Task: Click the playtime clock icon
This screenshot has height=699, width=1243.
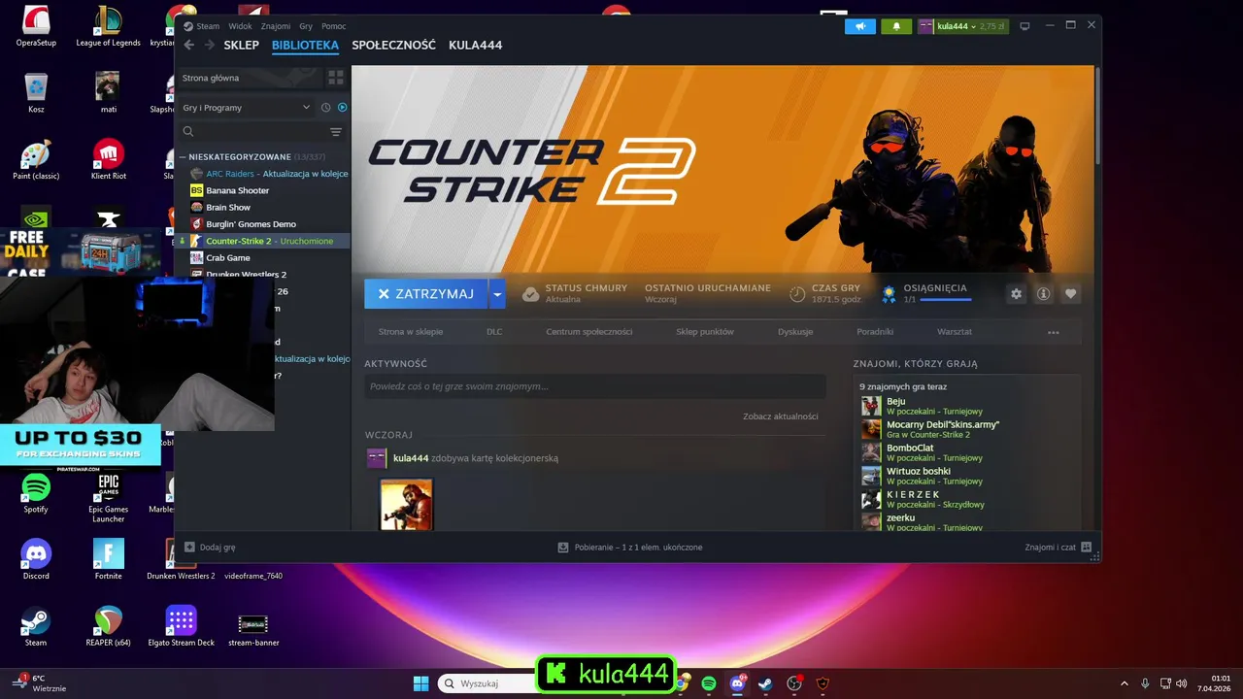Action: [x=796, y=294]
